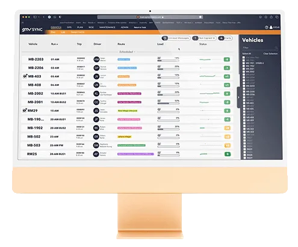
Task: Toggle checkbox for MB-2002 in Vehicles list
Action: tap(244, 72)
